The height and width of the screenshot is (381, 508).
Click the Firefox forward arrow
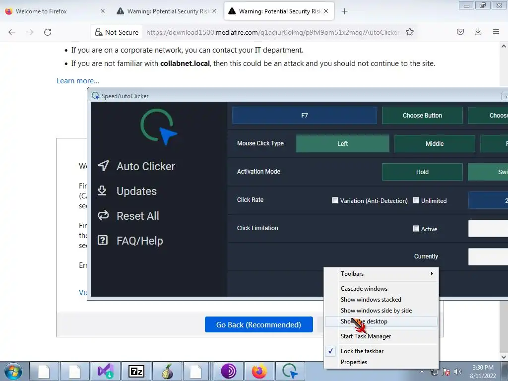click(x=30, y=32)
